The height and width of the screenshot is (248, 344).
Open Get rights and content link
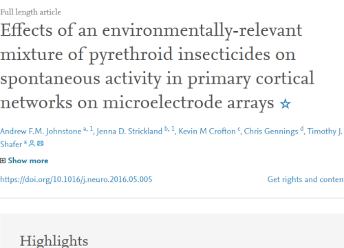tap(305, 179)
